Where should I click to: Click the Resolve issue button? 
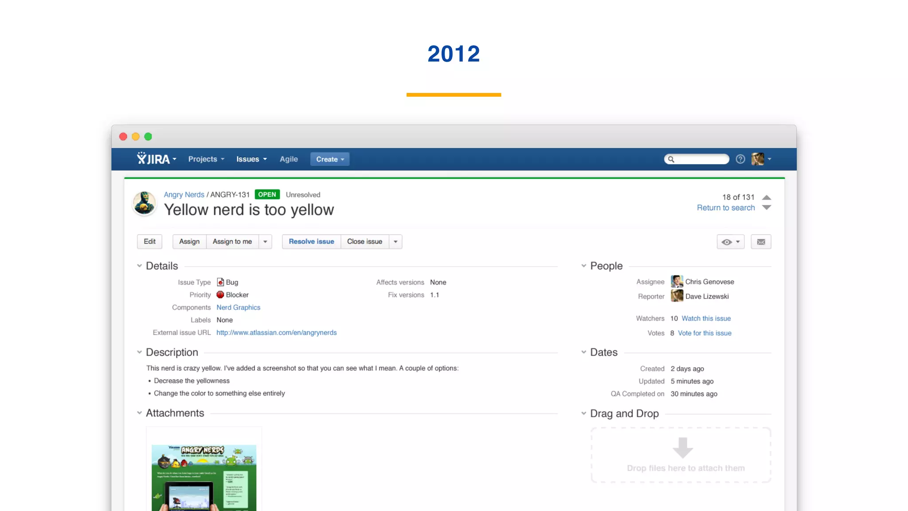click(311, 242)
